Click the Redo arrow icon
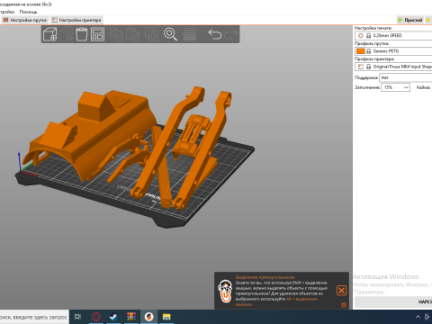Viewport: 432px width, 324px height. pos(230,34)
